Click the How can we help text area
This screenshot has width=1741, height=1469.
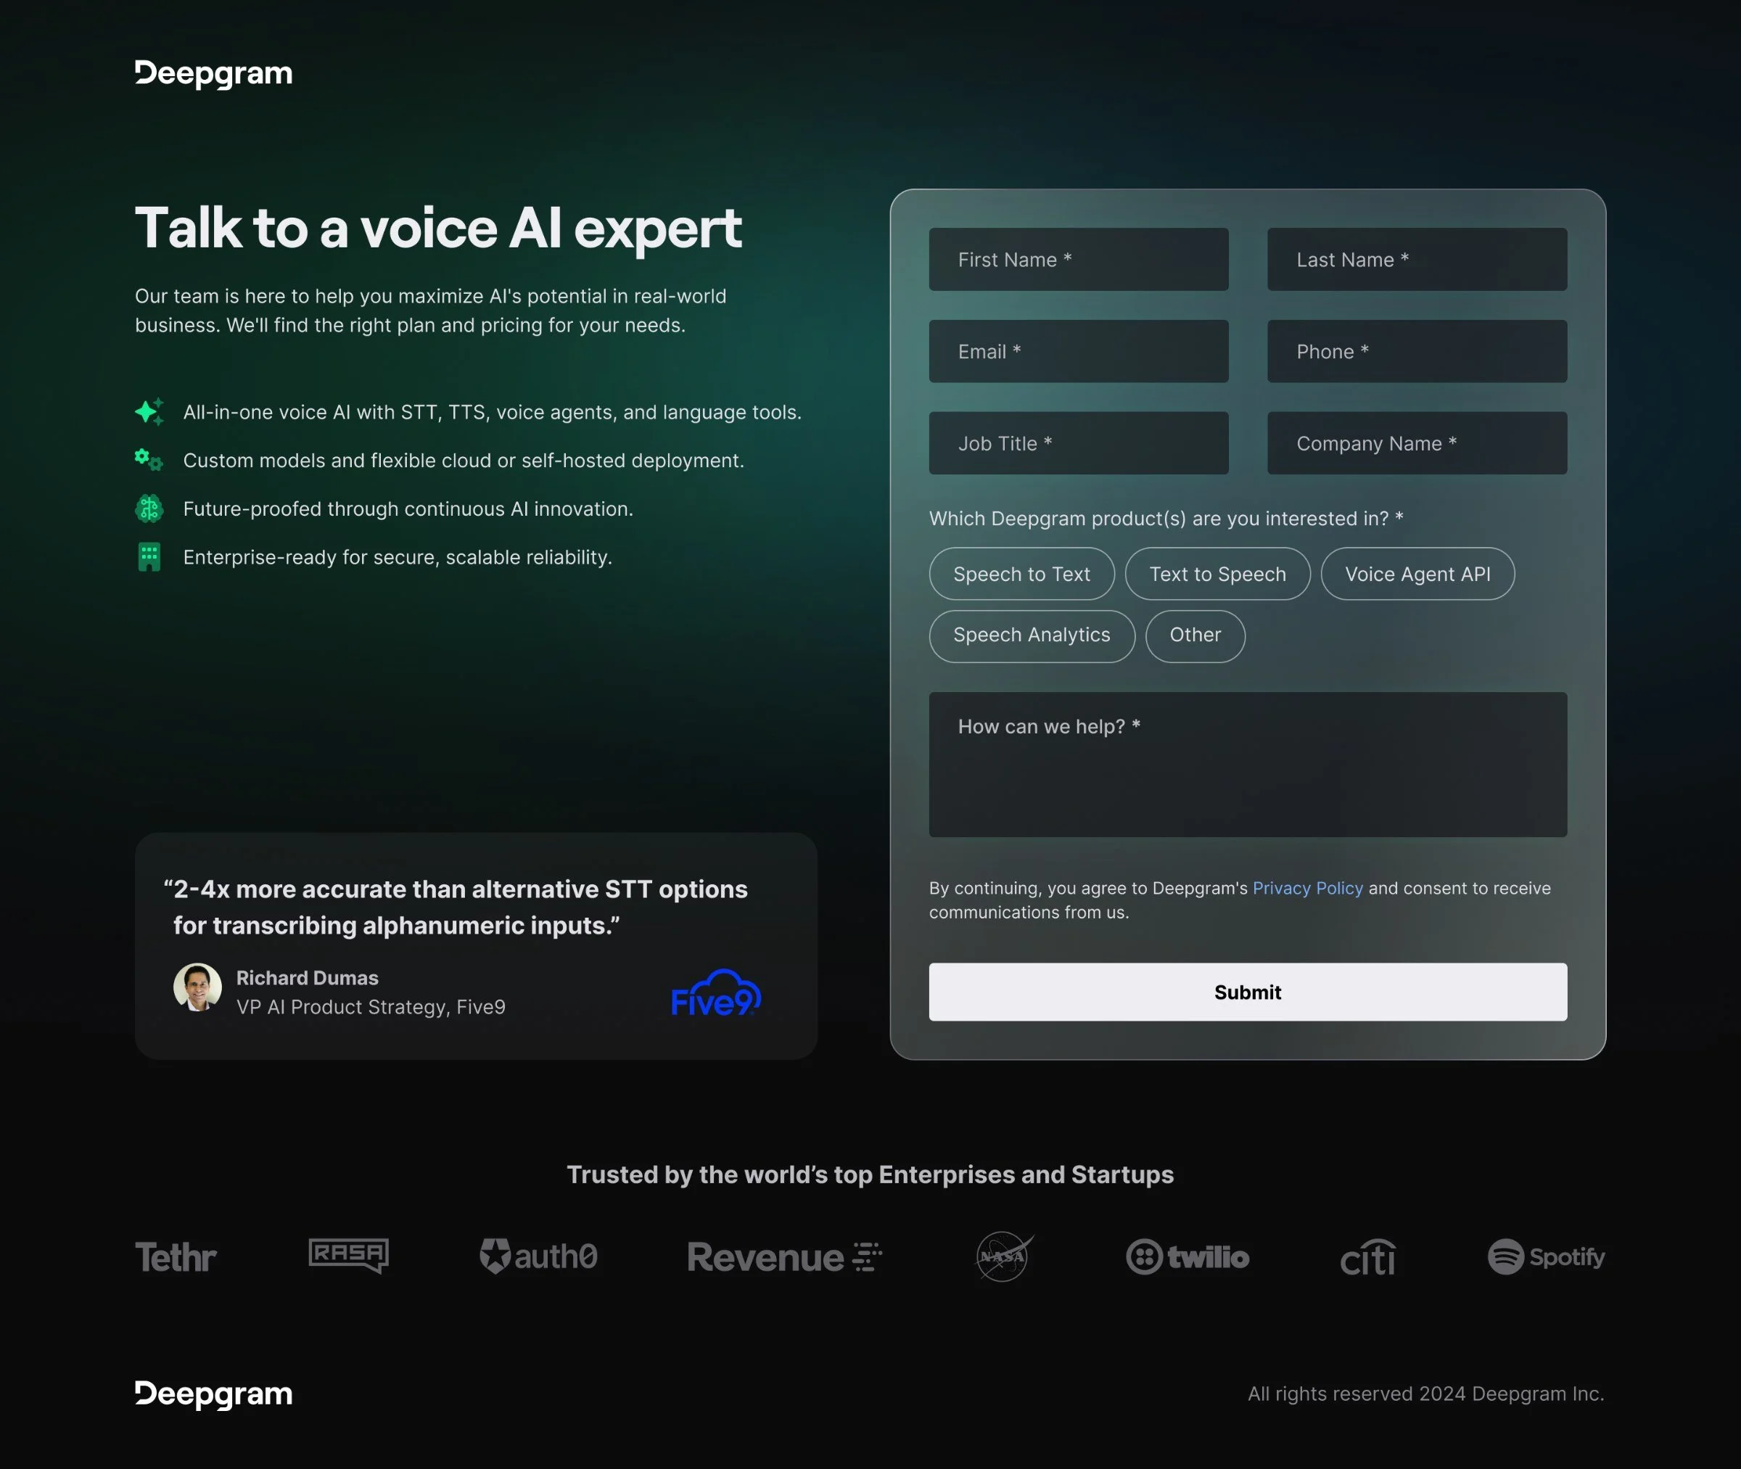1247,765
